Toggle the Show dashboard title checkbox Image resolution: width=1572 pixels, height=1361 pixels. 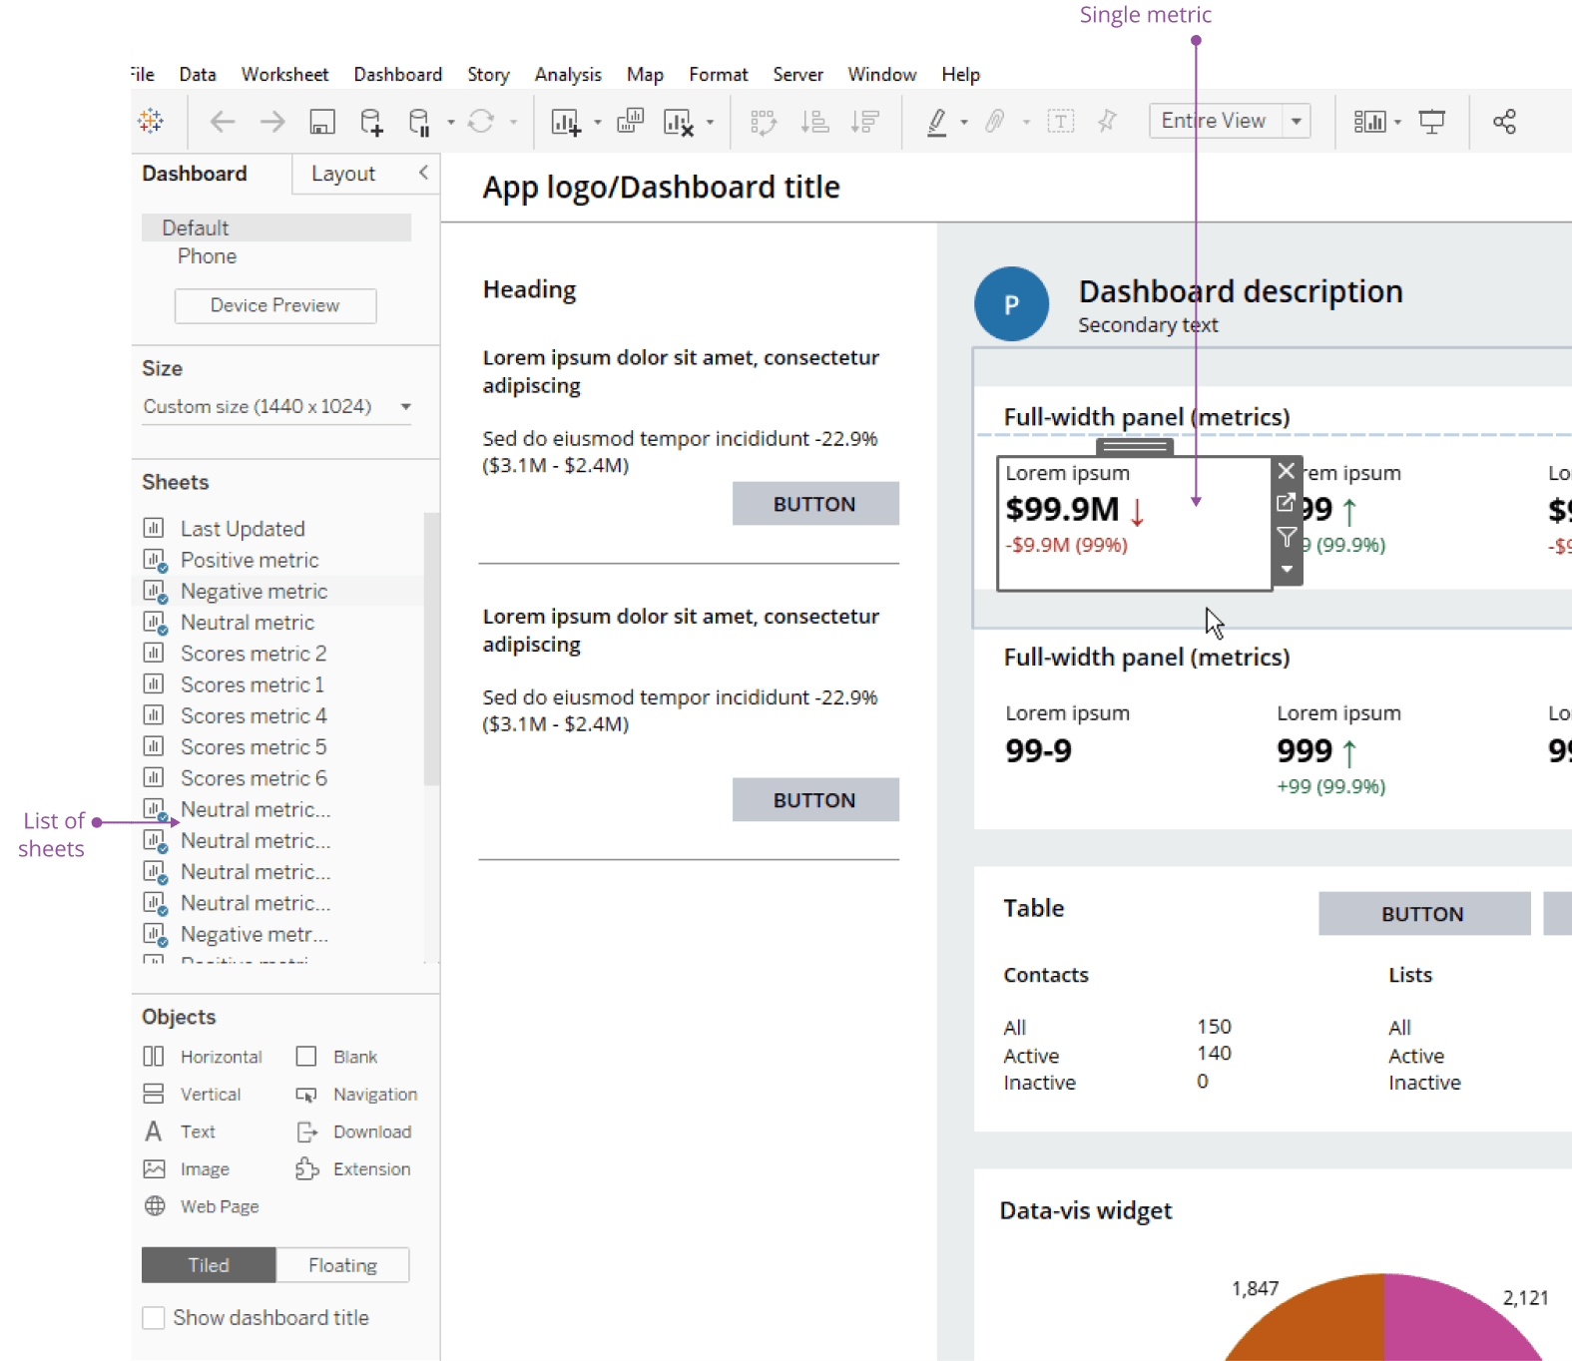(154, 1318)
